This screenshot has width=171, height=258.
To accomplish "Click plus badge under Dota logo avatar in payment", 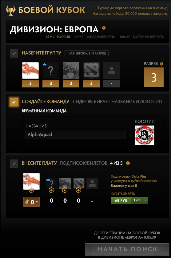I will pos(78,190).
